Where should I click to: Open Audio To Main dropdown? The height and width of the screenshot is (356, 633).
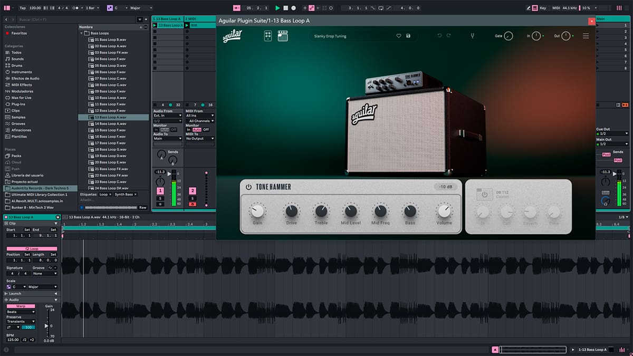(168, 138)
